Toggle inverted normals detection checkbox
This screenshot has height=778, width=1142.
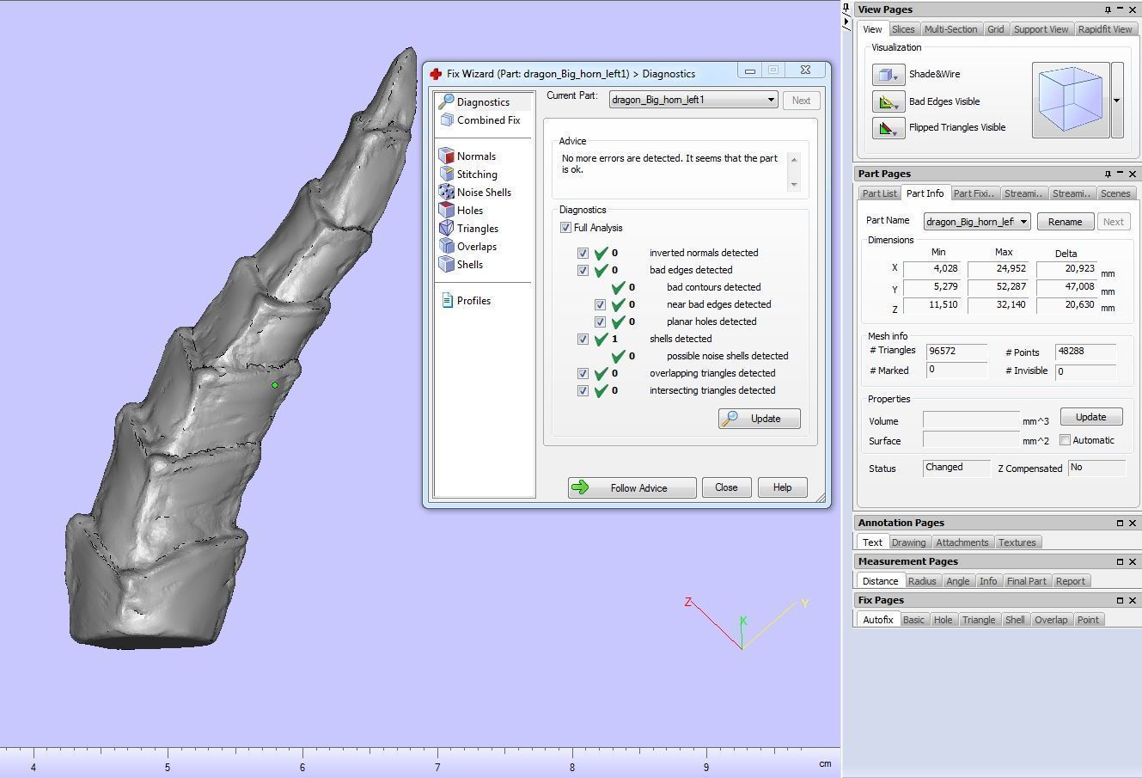[x=583, y=253]
